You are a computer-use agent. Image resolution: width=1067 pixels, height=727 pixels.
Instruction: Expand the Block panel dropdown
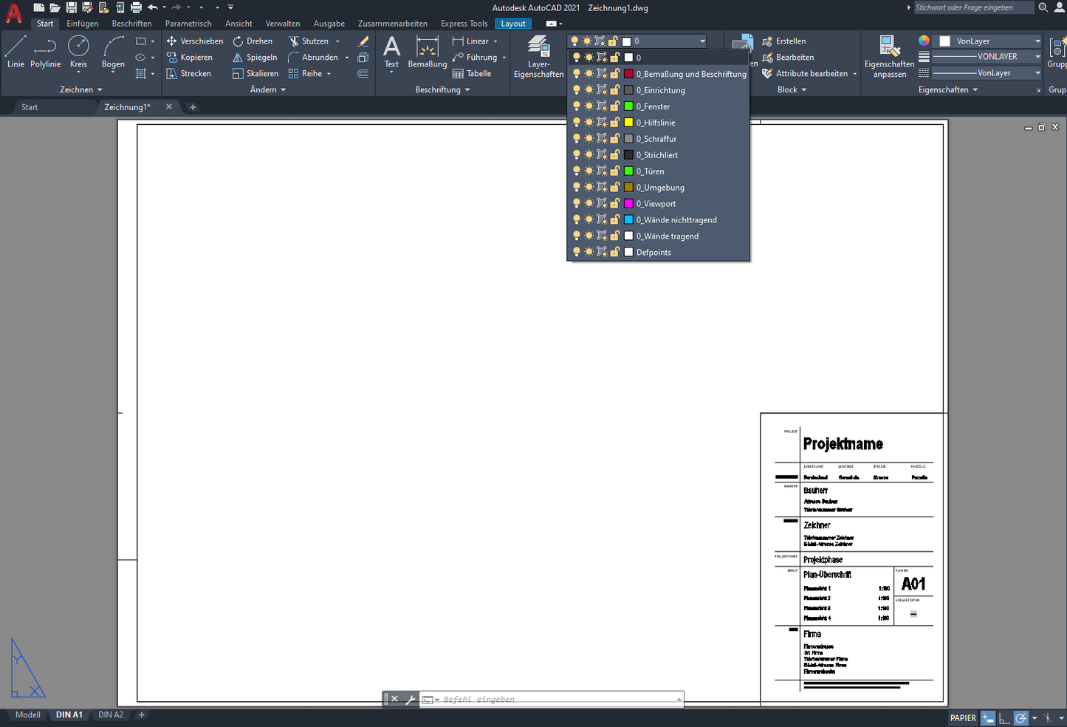(792, 90)
